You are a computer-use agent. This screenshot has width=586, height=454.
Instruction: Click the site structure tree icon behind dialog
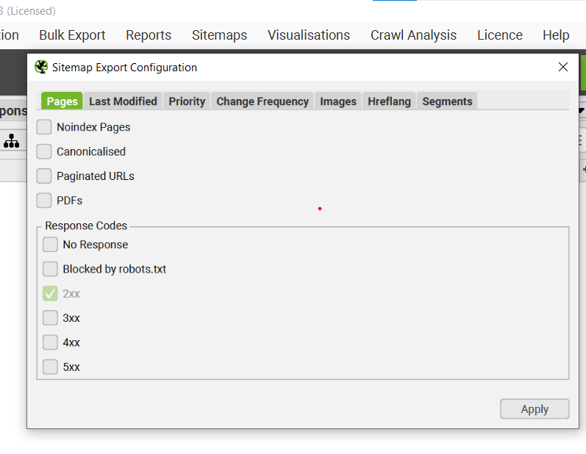pyautogui.click(x=12, y=141)
